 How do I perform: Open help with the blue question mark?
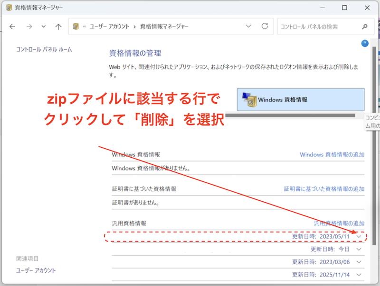pyautogui.click(x=365, y=44)
